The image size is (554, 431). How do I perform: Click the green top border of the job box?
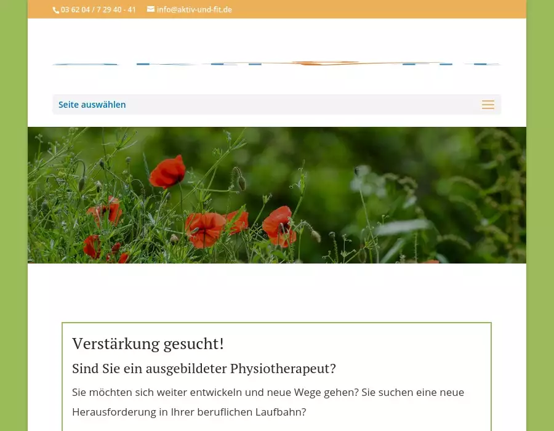276,323
